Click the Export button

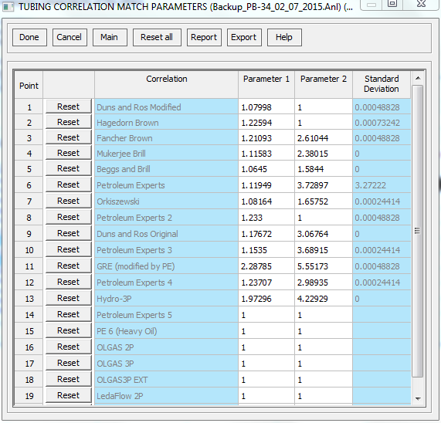point(244,37)
